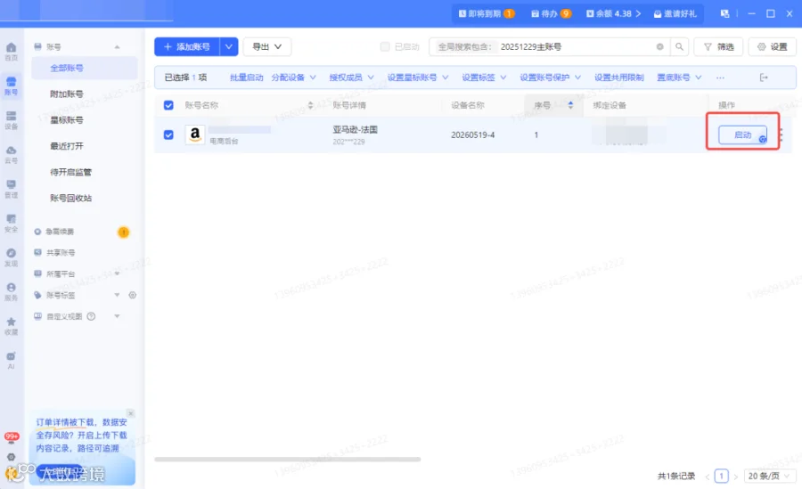Close the promo tip card with x
This screenshot has width=802, height=489.
click(x=130, y=412)
